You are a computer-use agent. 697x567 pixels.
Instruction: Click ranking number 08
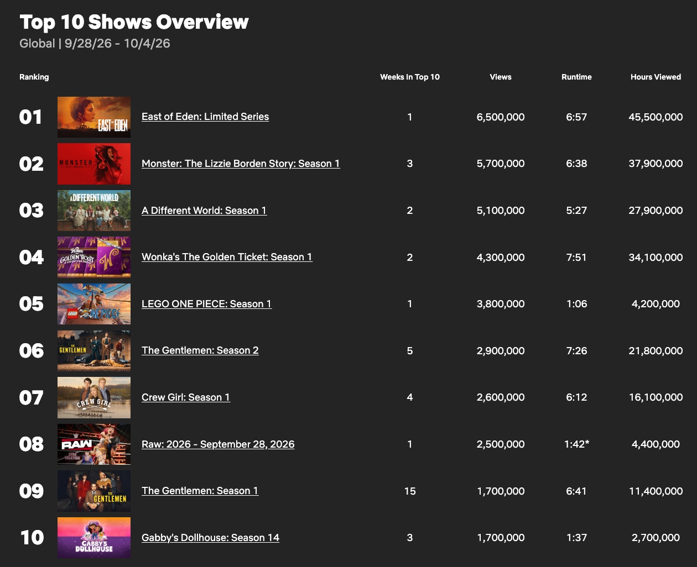[x=31, y=444]
